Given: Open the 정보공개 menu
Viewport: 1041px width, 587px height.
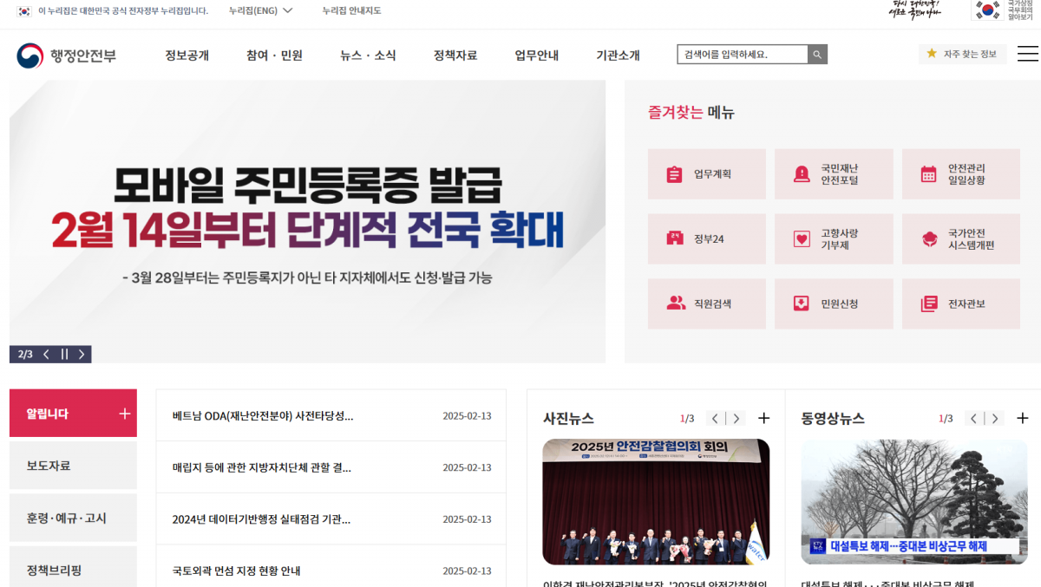Looking at the screenshot, I should [x=187, y=55].
